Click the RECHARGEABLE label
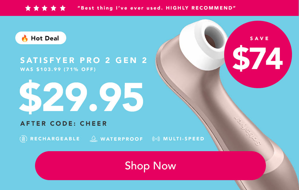Viewport: 299px width, 190px height. point(55,139)
